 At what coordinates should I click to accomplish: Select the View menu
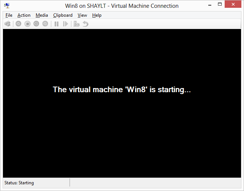click(x=82, y=15)
